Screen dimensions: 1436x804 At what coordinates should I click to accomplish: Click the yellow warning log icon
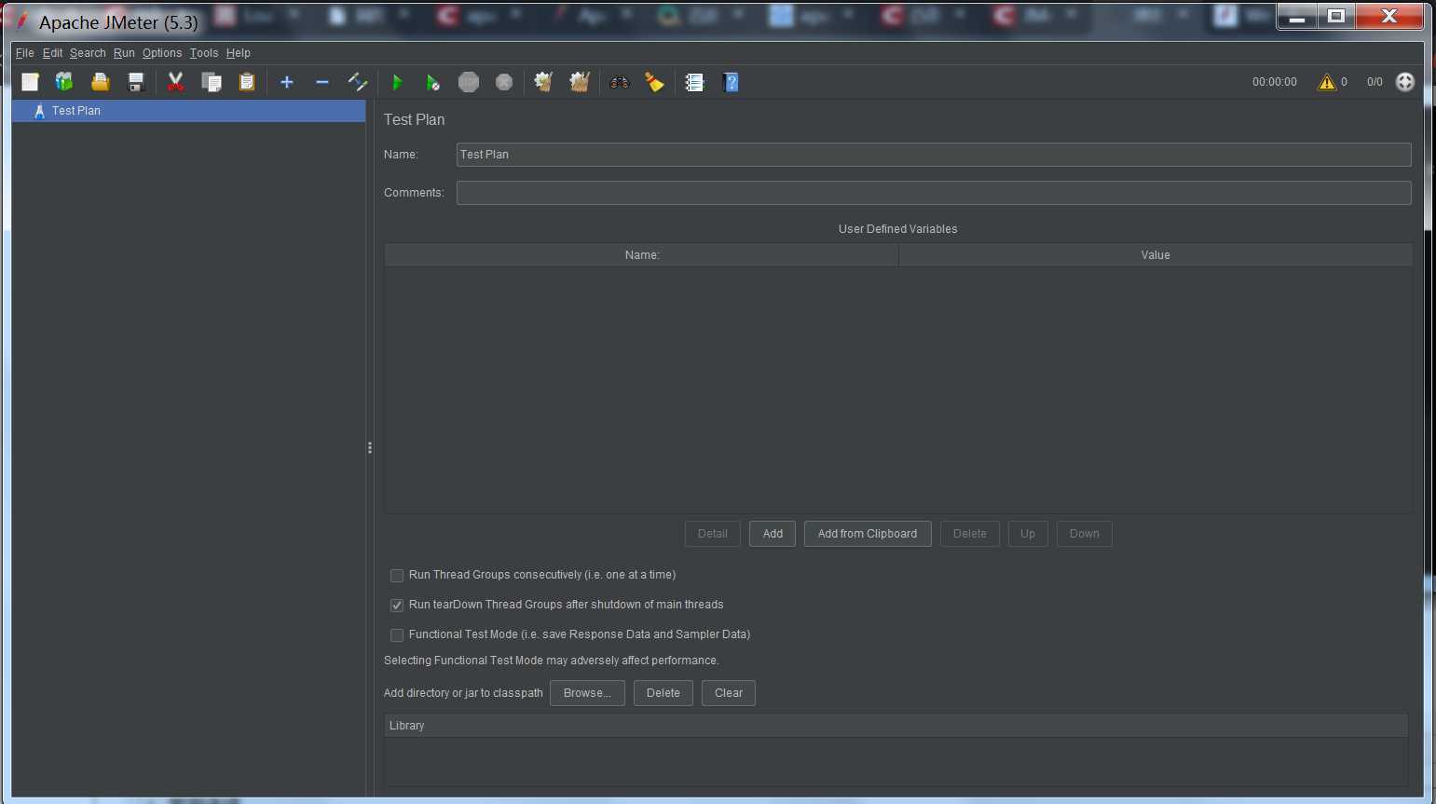pos(1326,82)
